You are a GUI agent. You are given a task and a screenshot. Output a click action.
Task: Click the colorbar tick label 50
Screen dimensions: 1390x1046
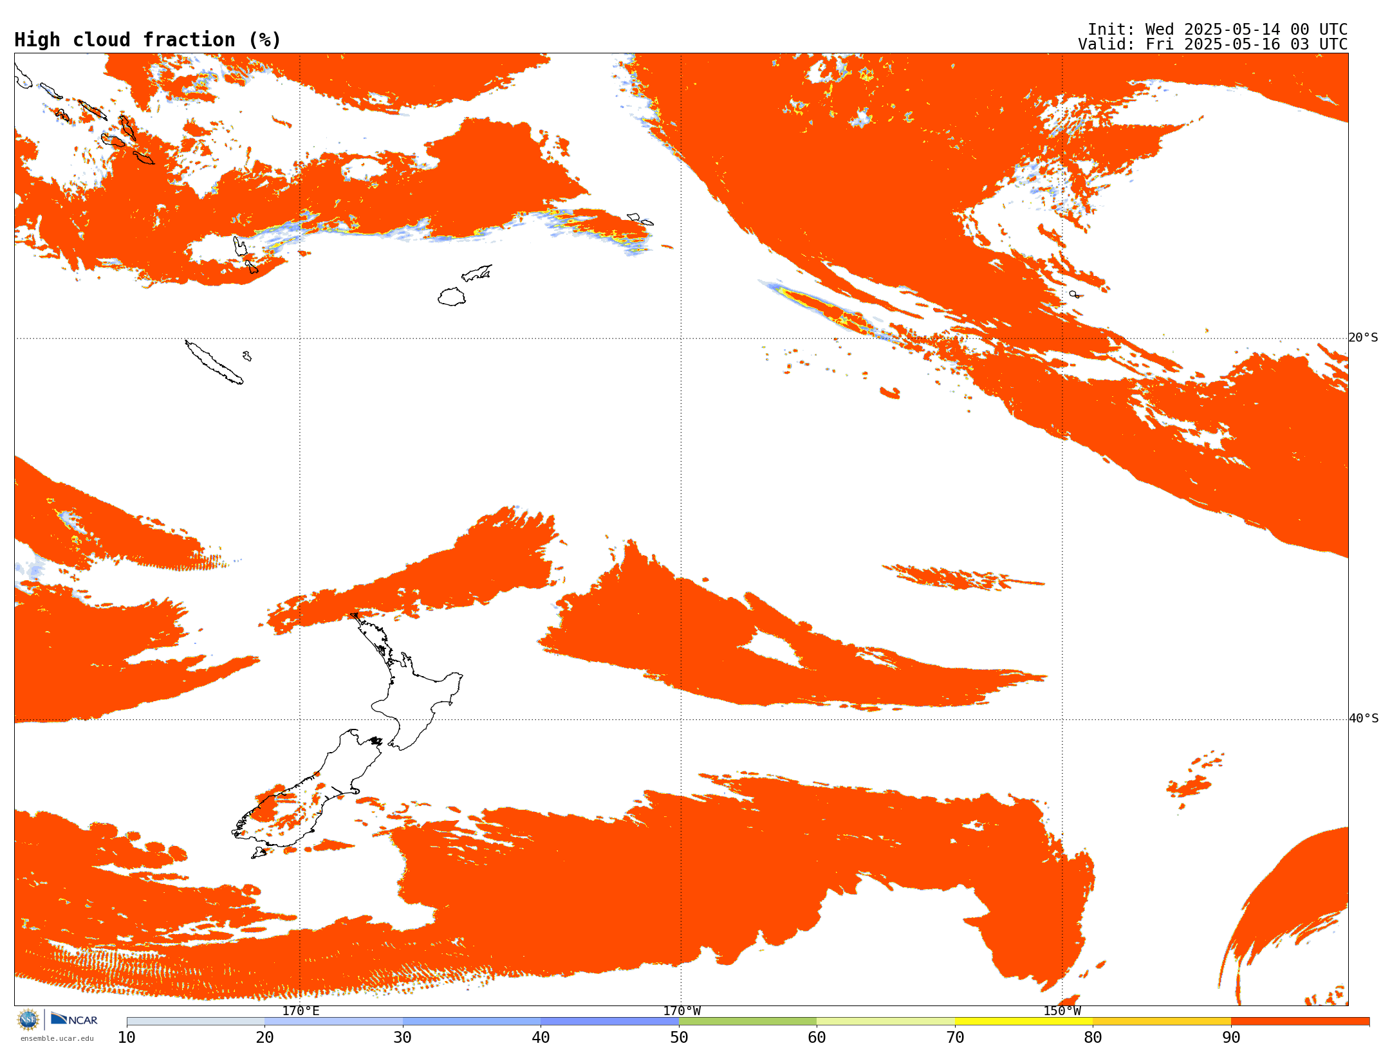click(679, 1037)
